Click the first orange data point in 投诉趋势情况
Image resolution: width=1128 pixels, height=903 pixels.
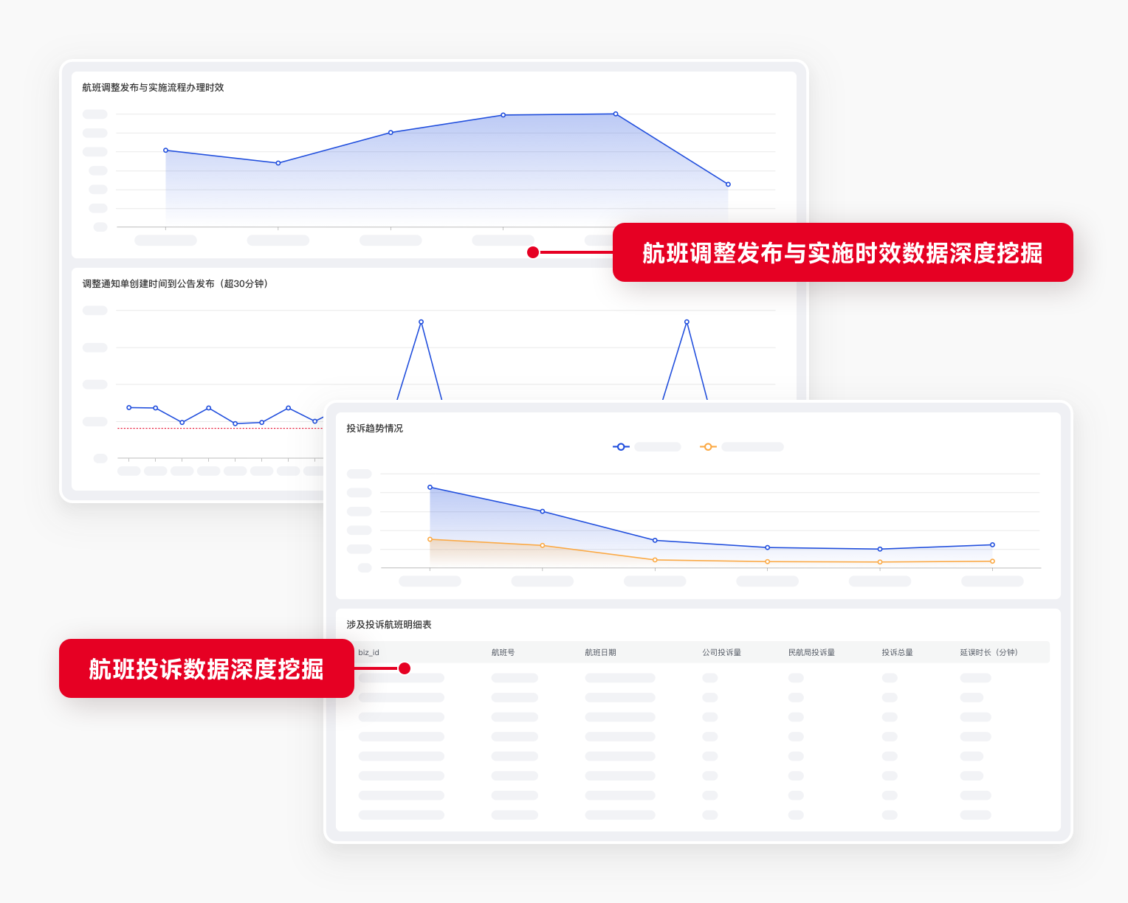430,539
